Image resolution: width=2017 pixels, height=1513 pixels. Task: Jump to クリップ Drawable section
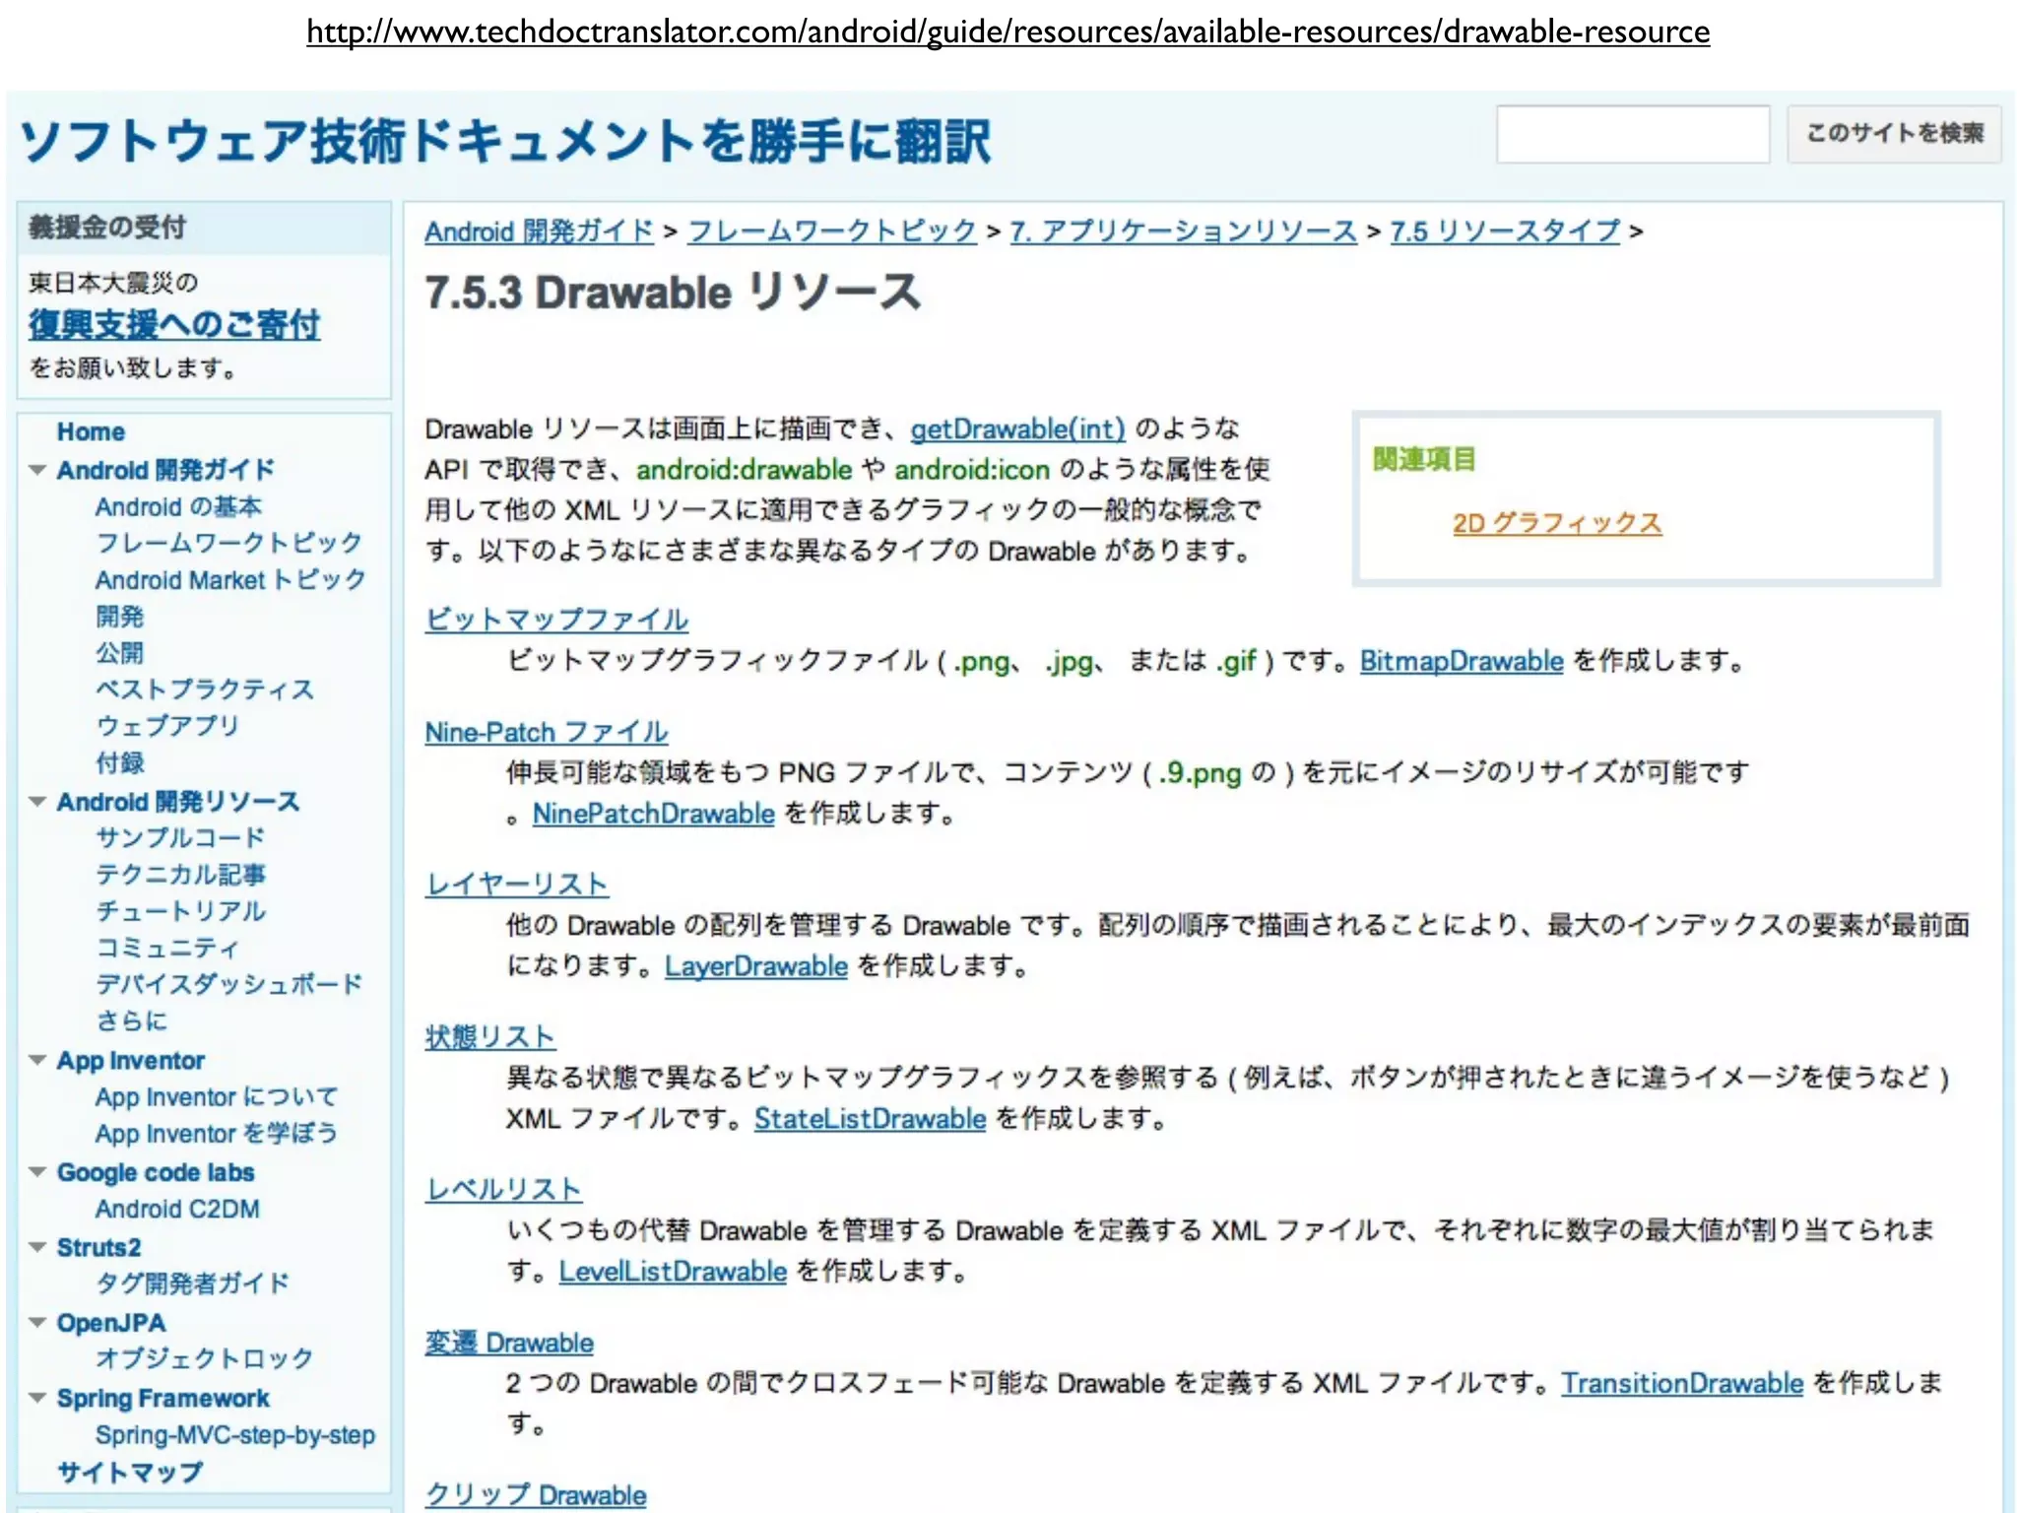(x=536, y=1495)
